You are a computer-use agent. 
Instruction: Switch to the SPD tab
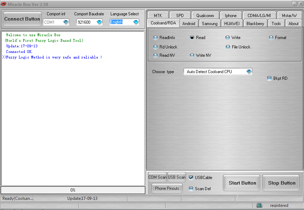[x=180, y=15]
